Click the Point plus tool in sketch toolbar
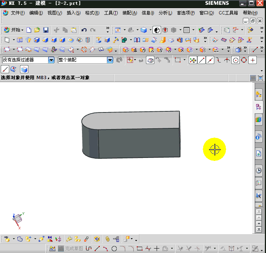Image resolution: width=266 pixels, height=253 pixels. click(157, 249)
